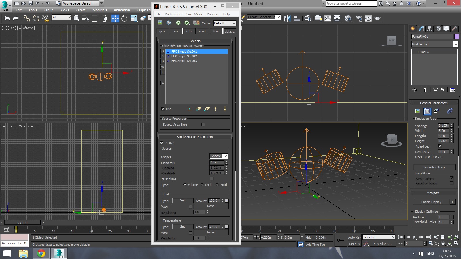Select the Rotate tool
The image size is (461, 259).
tap(124, 18)
